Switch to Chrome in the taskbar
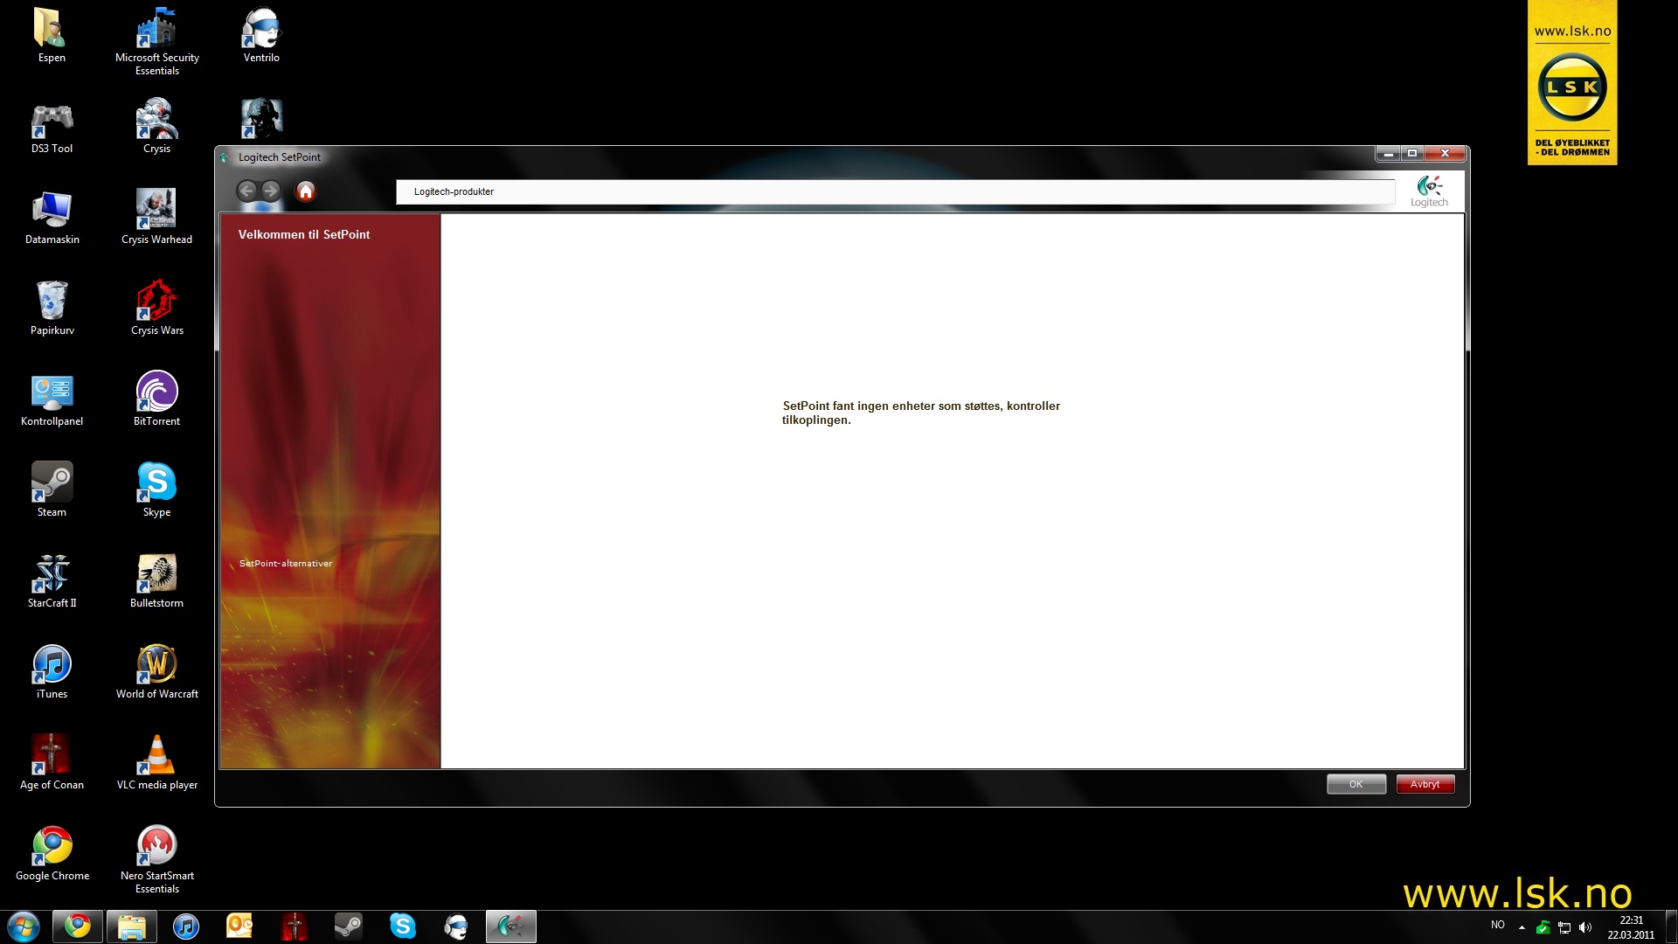Image resolution: width=1678 pixels, height=944 pixels. tap(78, 927)
